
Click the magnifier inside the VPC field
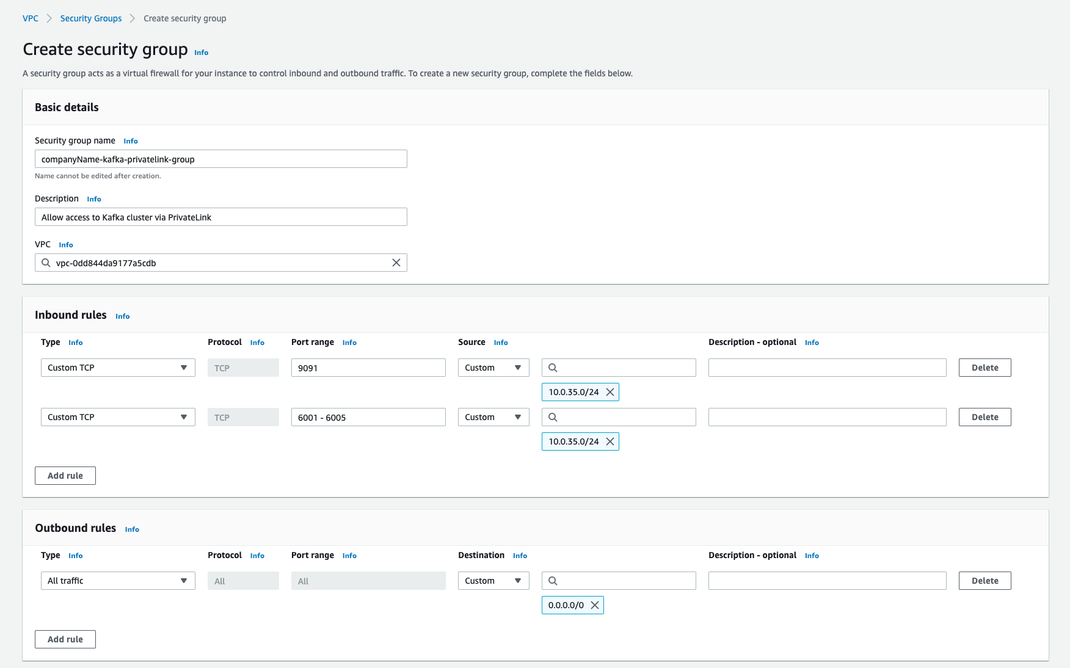click(46, 263)
